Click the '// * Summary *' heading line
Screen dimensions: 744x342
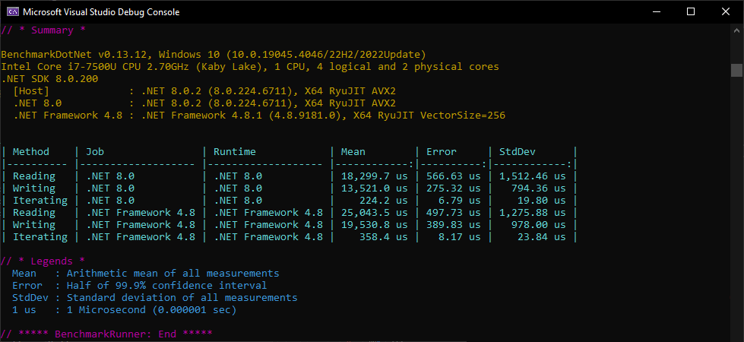43,30
